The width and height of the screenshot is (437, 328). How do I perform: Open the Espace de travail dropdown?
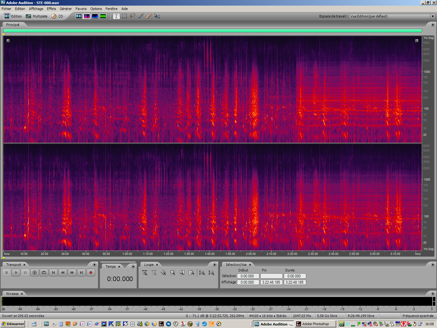point(433,16)
